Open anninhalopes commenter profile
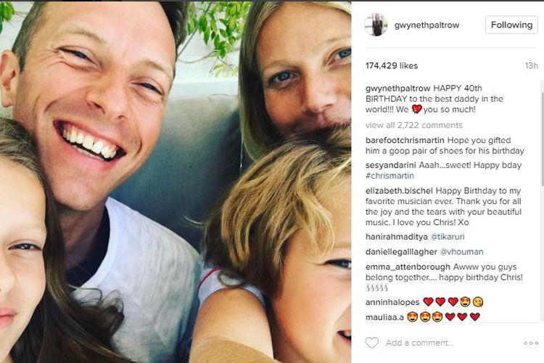This screenshot has height=363, width=544. [x=392, y=302]
